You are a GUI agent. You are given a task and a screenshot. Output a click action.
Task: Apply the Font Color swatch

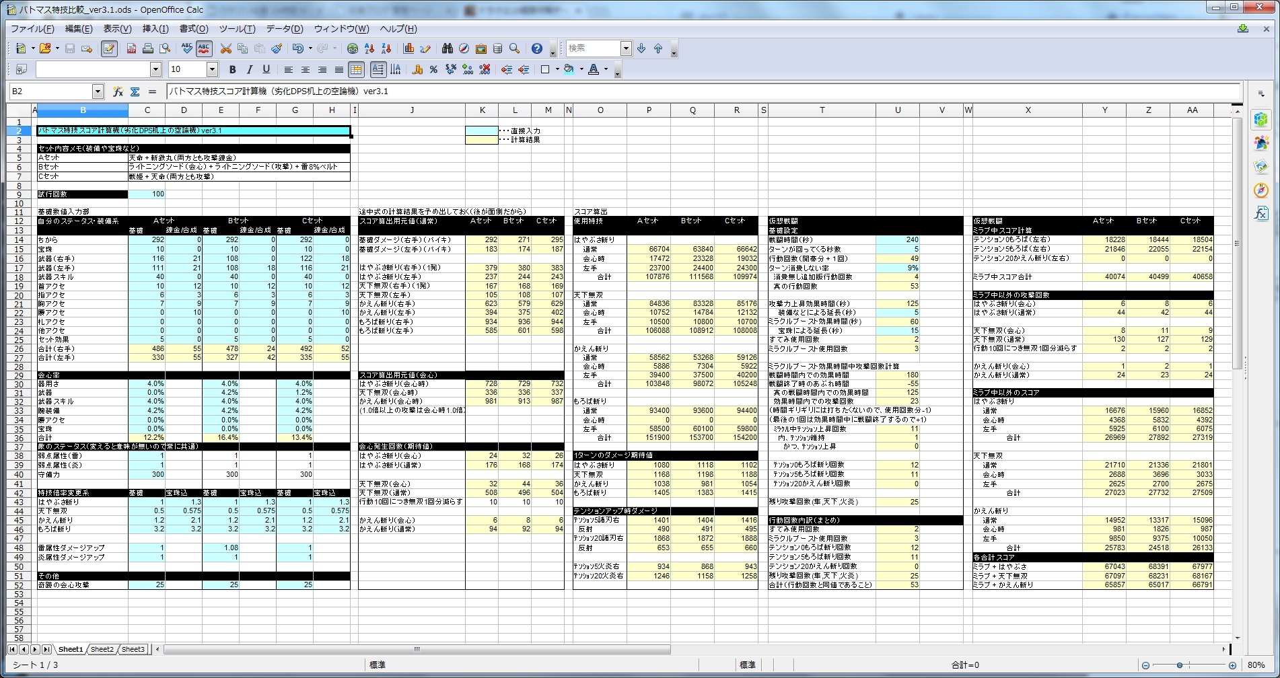594,69
